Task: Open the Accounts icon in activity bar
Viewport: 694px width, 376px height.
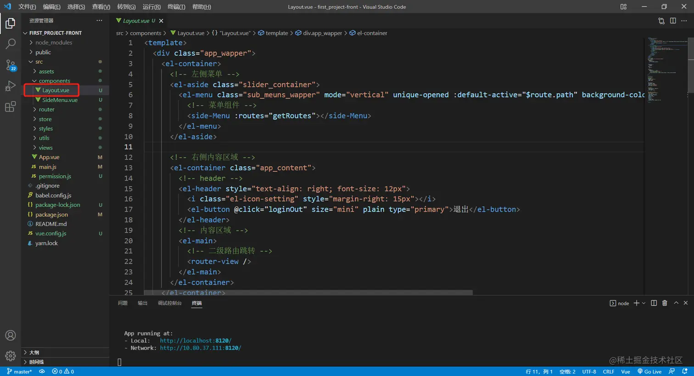Action: [x=10, y=336]
